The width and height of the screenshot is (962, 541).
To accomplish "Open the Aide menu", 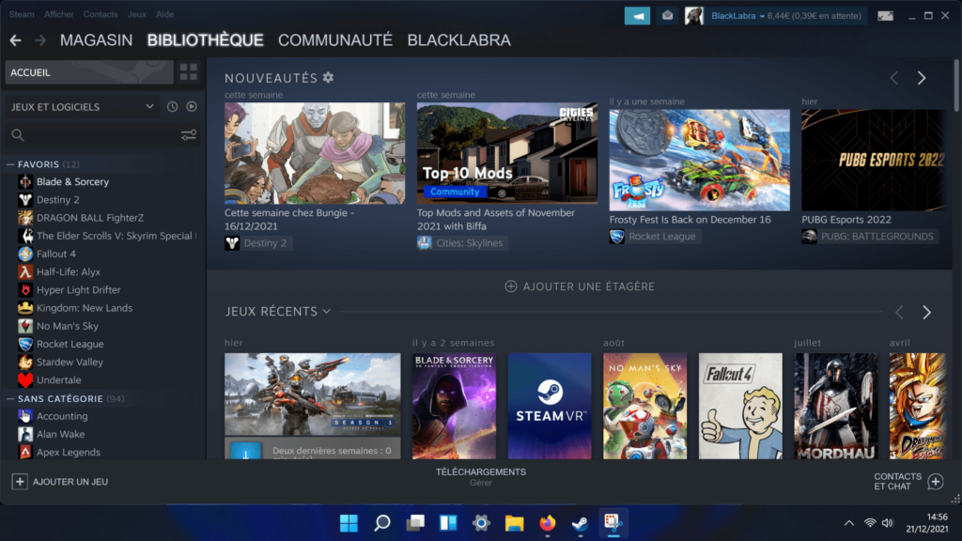I will [x=165, y=14].
